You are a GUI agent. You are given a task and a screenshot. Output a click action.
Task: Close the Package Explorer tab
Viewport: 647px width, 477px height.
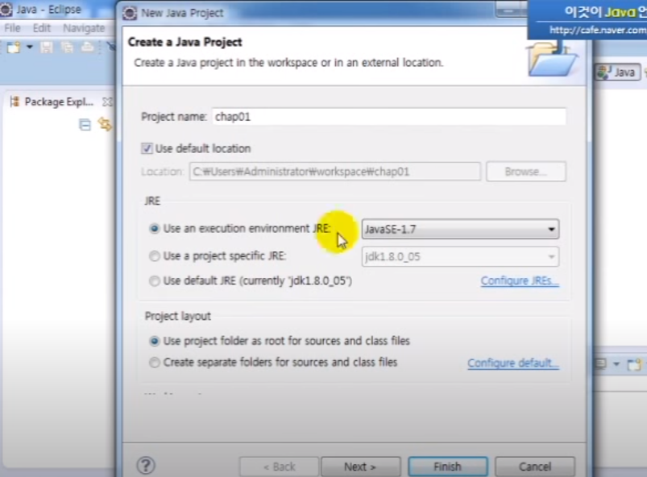tap(107, 102)
